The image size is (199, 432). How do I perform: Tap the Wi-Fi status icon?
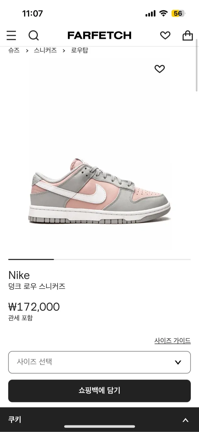[x=163, y=13]
